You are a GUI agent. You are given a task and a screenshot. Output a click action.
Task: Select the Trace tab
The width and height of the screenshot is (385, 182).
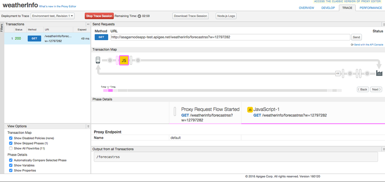pyautogui.click(x=347, y=8)
